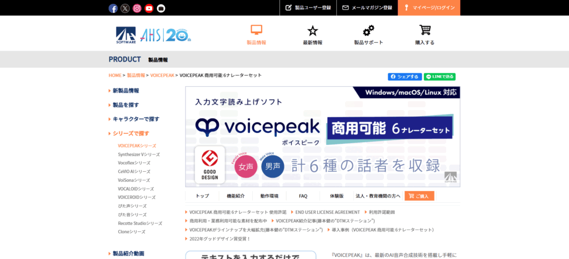Click the 製品サポート menu label

pyautogui.click(x=369, y=42)
